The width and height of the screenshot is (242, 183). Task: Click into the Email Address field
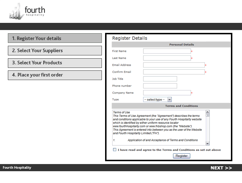coord(174,65)
